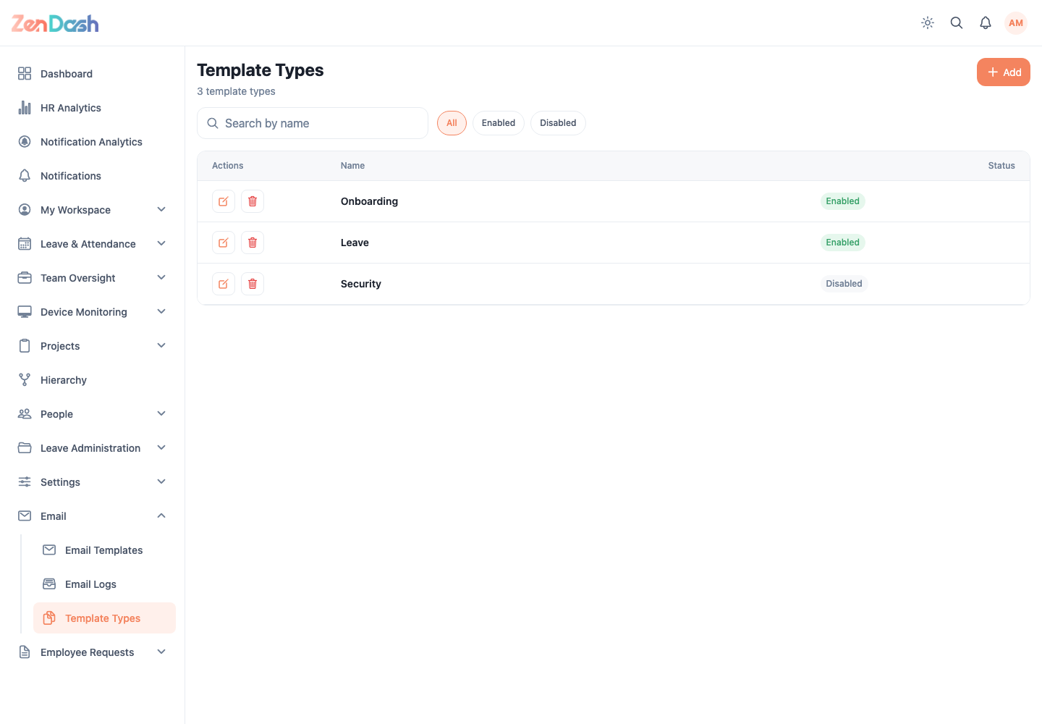
Task: Expand the Leave & Attendance chevron
Action: click(161, 244)
